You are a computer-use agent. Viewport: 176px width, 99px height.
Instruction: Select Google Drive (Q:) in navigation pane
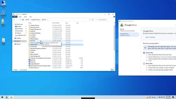(x=21, y=35)
